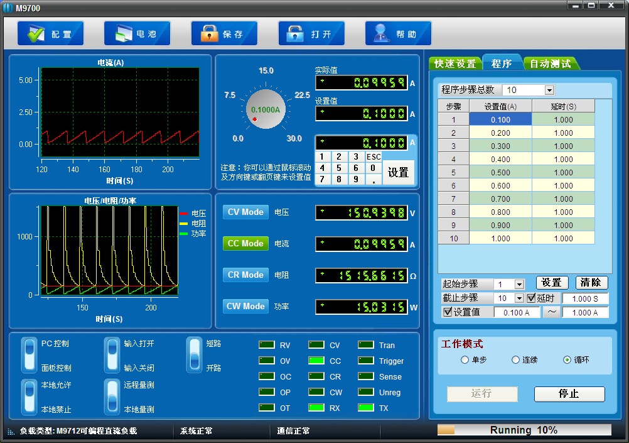
Task: Click the Trigger status indicator LED
Action: [x=366, y=360]
